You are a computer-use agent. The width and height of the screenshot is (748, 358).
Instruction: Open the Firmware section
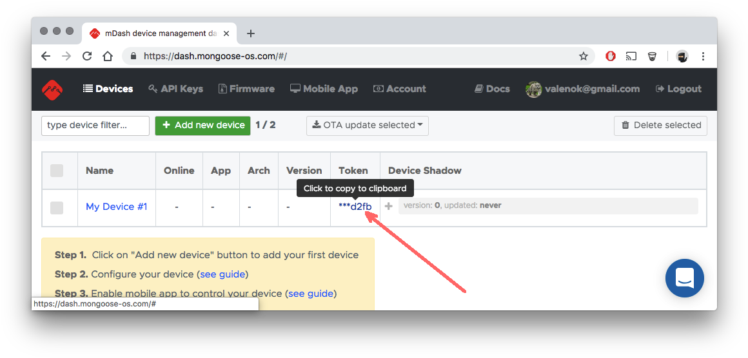point(246,89)
